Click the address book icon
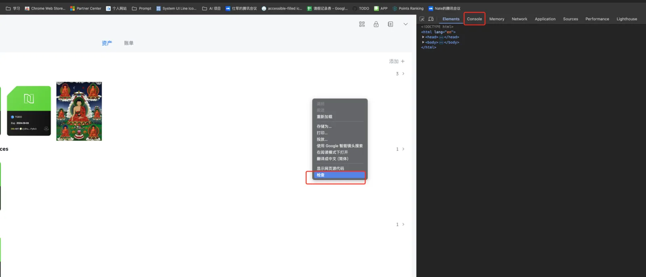Screen dimensions: 646x277 (390, 24)
